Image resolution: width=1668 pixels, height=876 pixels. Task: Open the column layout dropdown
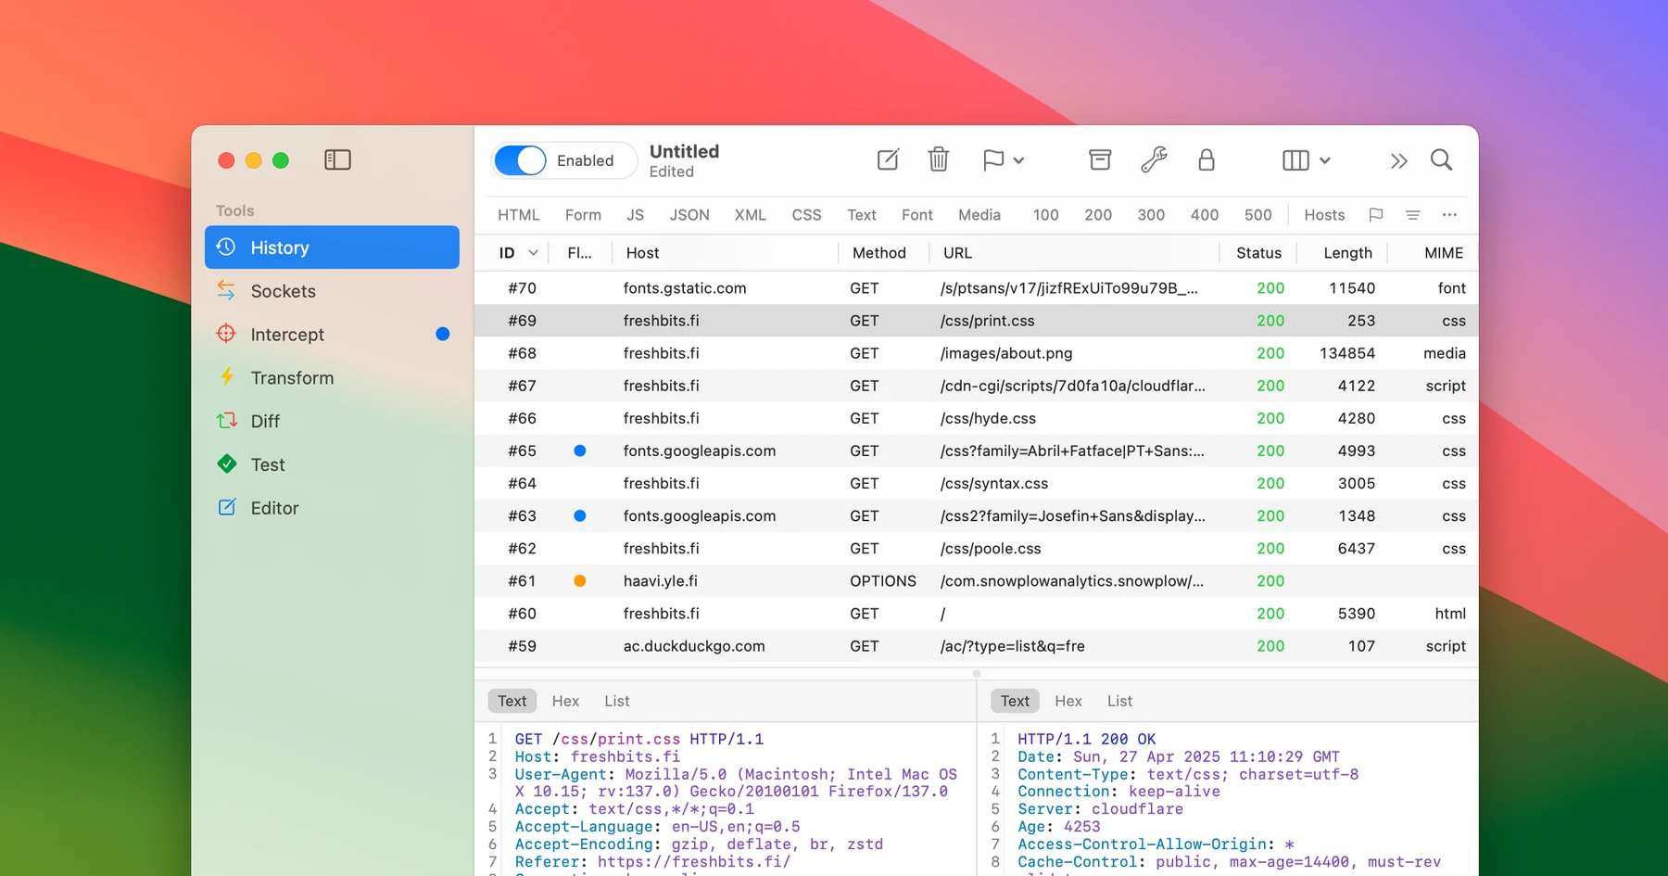click(1306, 159)
